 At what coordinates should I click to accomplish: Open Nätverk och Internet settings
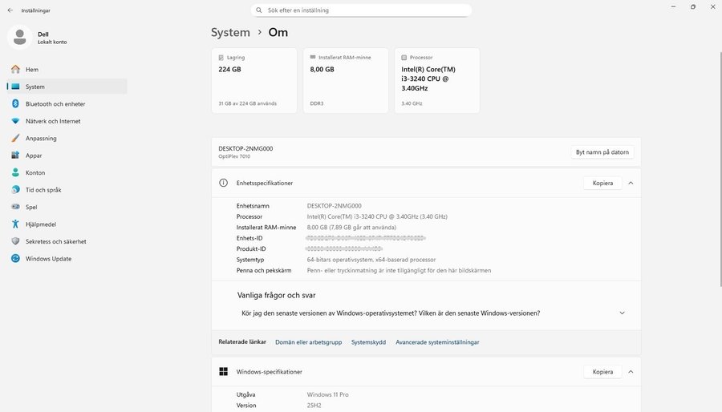[x=52, y=121]
